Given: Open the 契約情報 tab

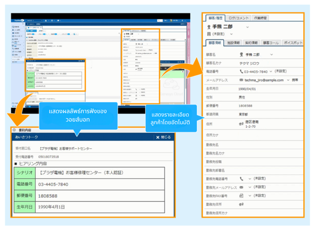Looking at the screenshot, I should click(x=251, y=43).
